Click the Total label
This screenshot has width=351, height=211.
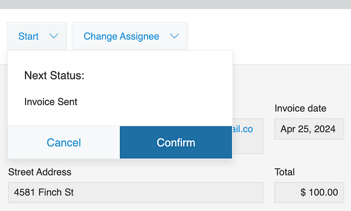285,172
